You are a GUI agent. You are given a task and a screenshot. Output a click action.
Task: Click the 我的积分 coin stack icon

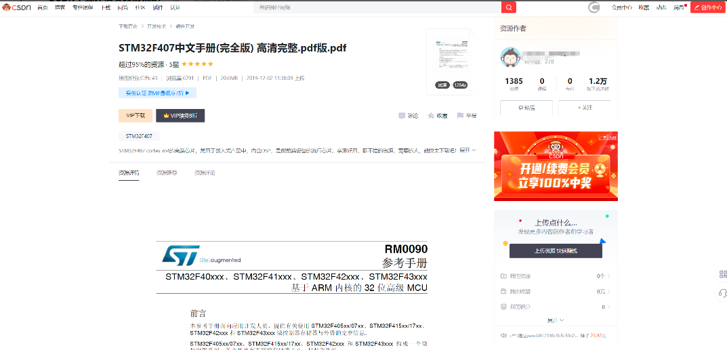(x=503, y=307)
